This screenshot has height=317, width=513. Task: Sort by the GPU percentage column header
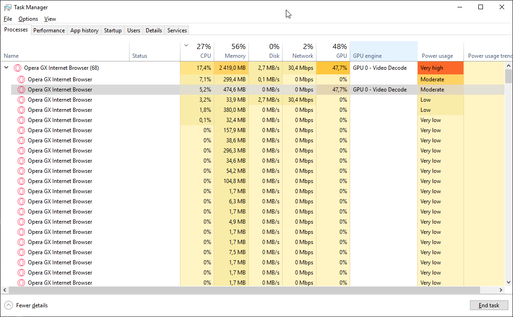(x=333, y=51)
